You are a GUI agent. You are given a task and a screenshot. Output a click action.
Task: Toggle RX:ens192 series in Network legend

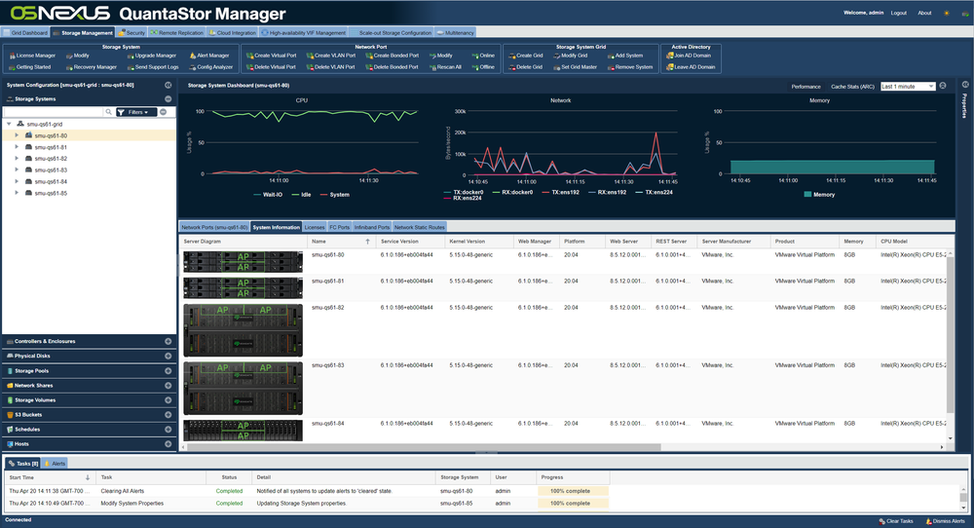pyautogui.click(x=608, y=192)
